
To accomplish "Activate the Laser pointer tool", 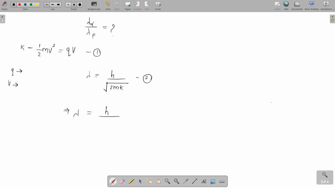I will [x=185, y=181].
